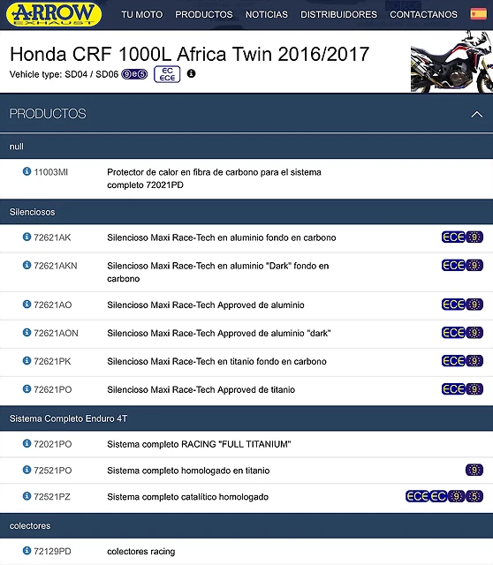
Task: Go to NOTICIAS page
Action: [x=267, y=14]
